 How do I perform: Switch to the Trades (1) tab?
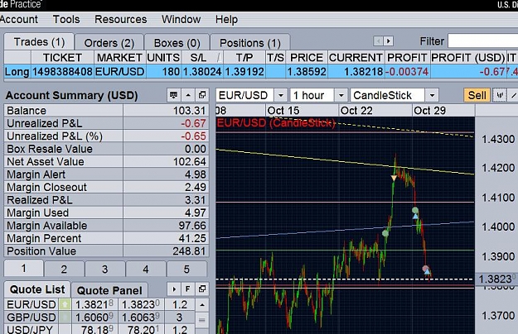[x=39, y=42]
